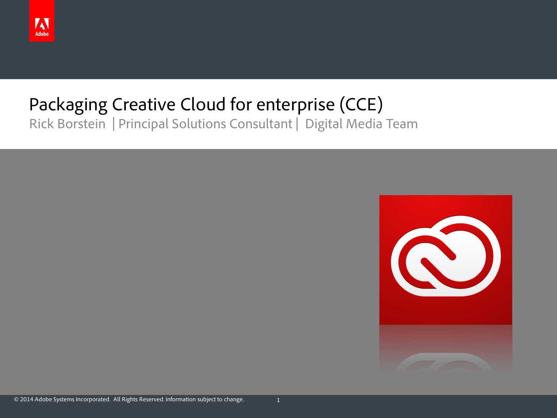Viewport: 557px width, 418px height.
Task: Click the Creative Cloud logo tile
Action: (x=446, y=260)
